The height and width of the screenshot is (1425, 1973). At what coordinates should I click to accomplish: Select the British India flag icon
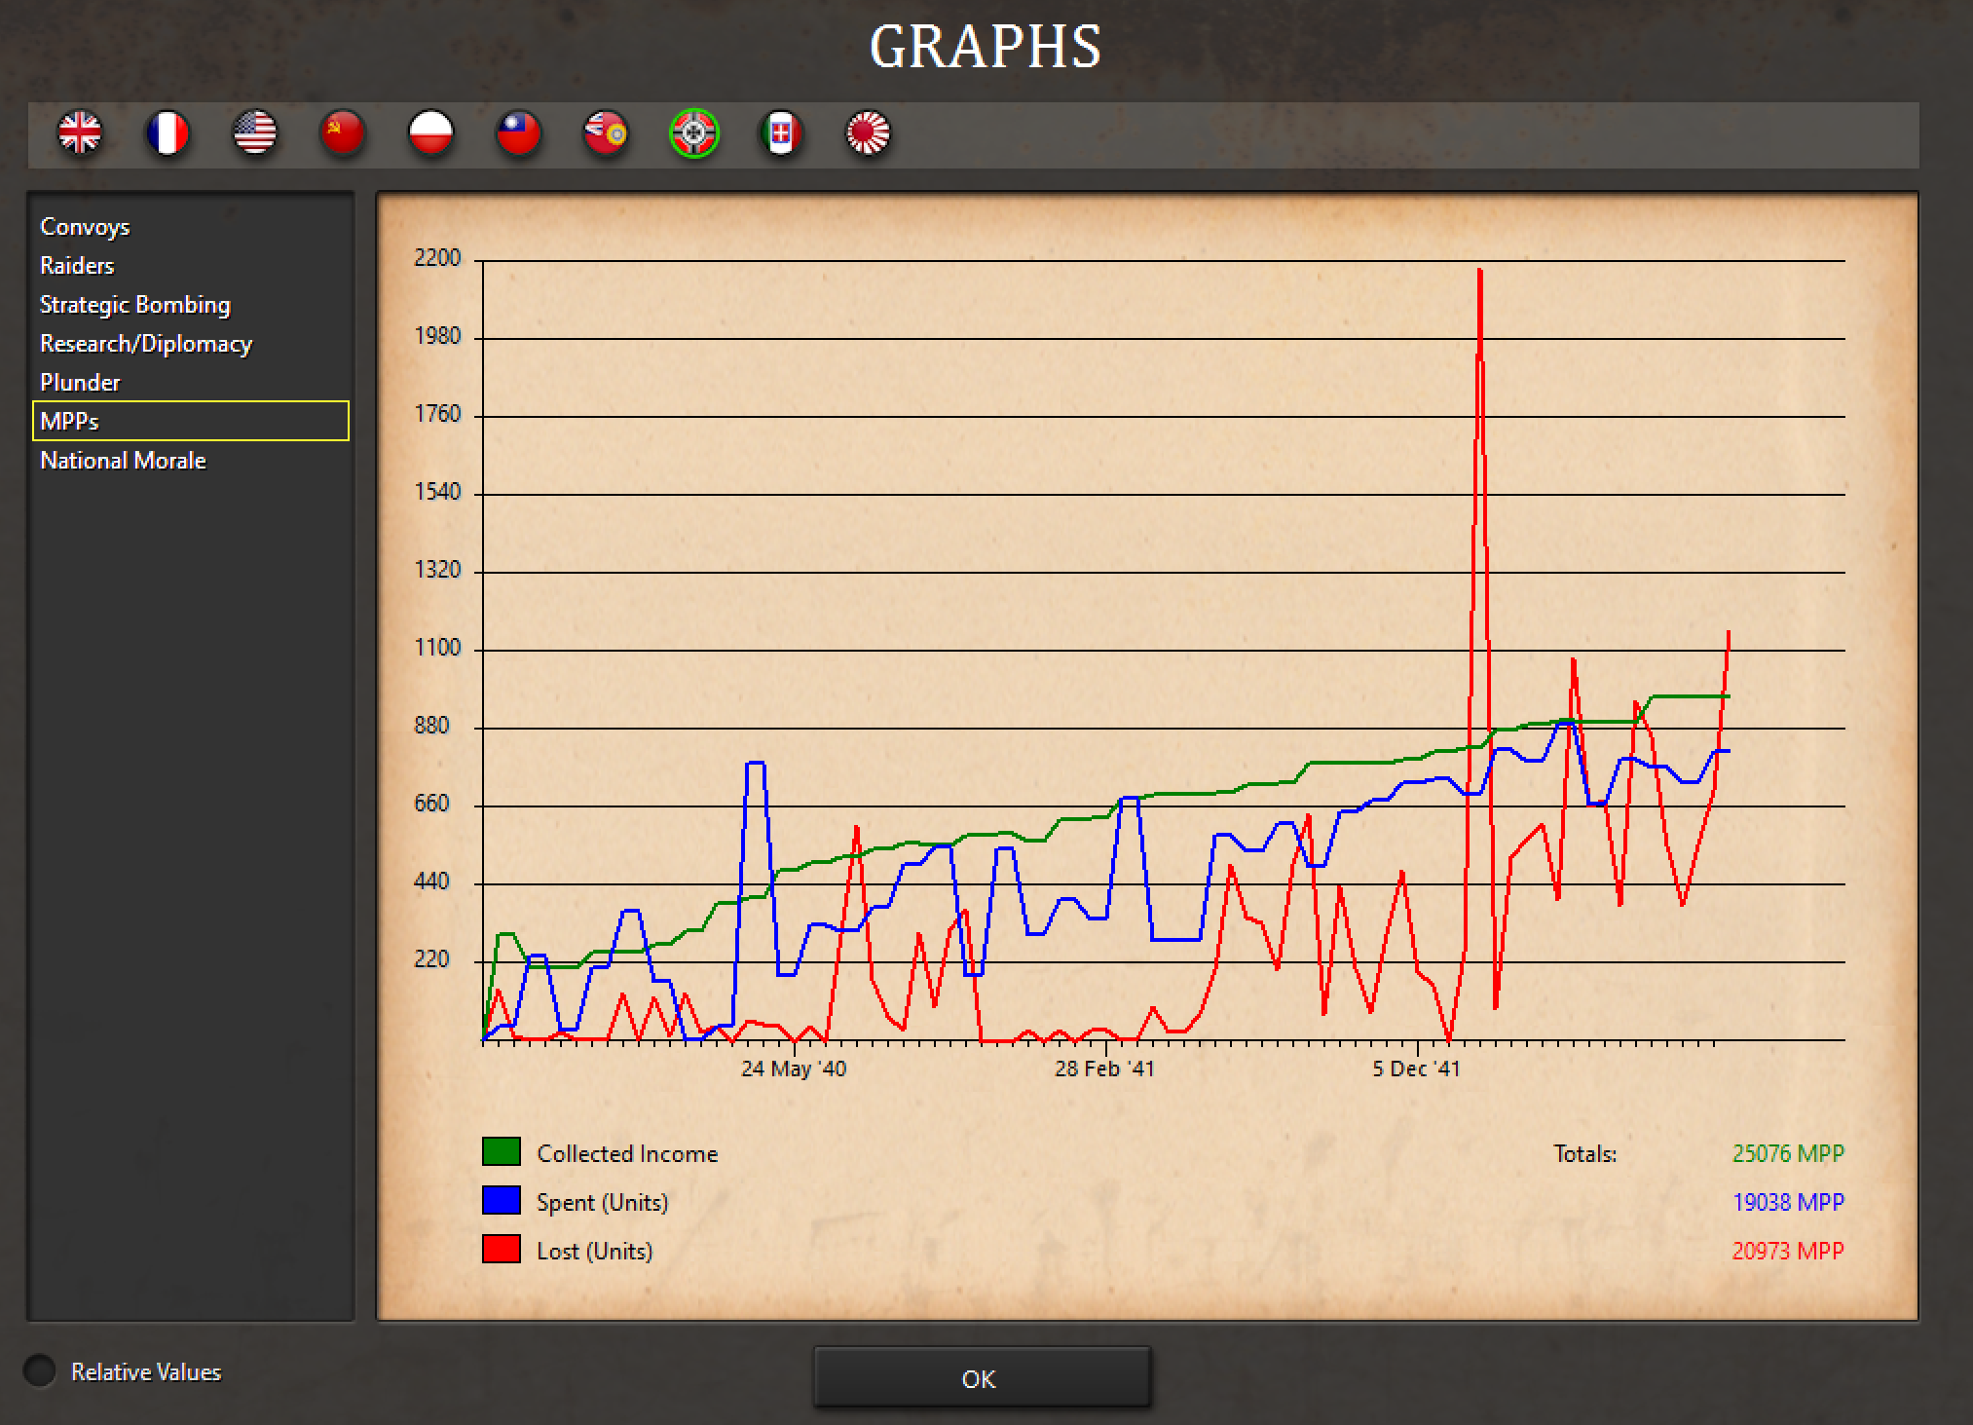[x=606, y=133]
